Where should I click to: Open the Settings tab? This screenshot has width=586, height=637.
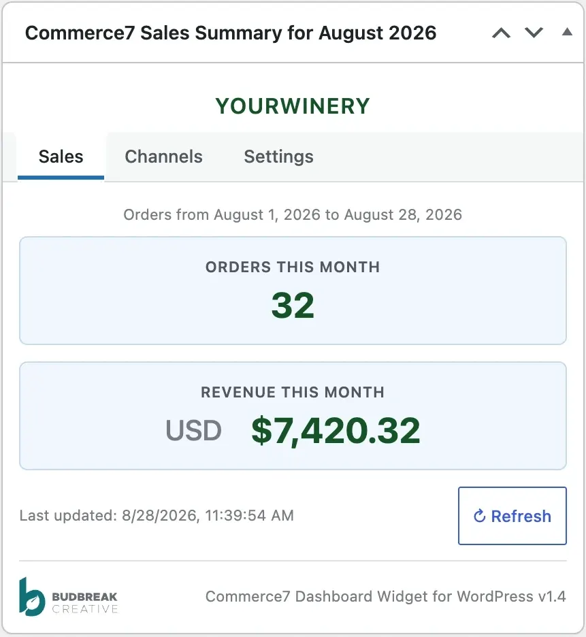pos(279,157)
